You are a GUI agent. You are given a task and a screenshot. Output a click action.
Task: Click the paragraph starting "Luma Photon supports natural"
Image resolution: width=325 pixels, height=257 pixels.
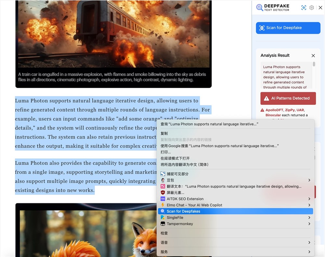[113, 123]
